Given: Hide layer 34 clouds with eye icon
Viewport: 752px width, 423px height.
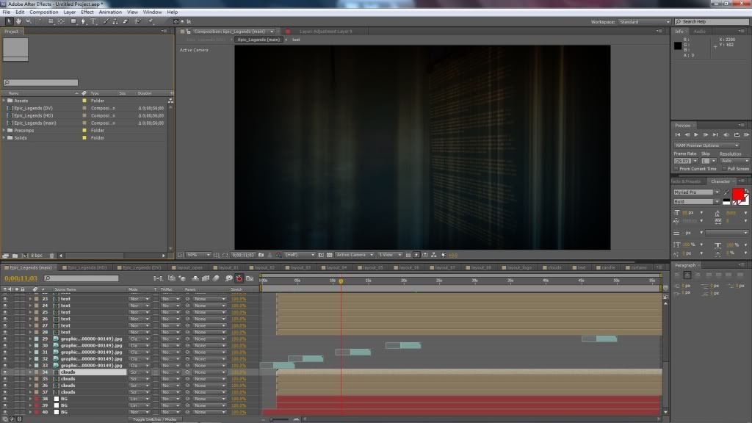Looking at the screenshot, I should click(6, 372).
